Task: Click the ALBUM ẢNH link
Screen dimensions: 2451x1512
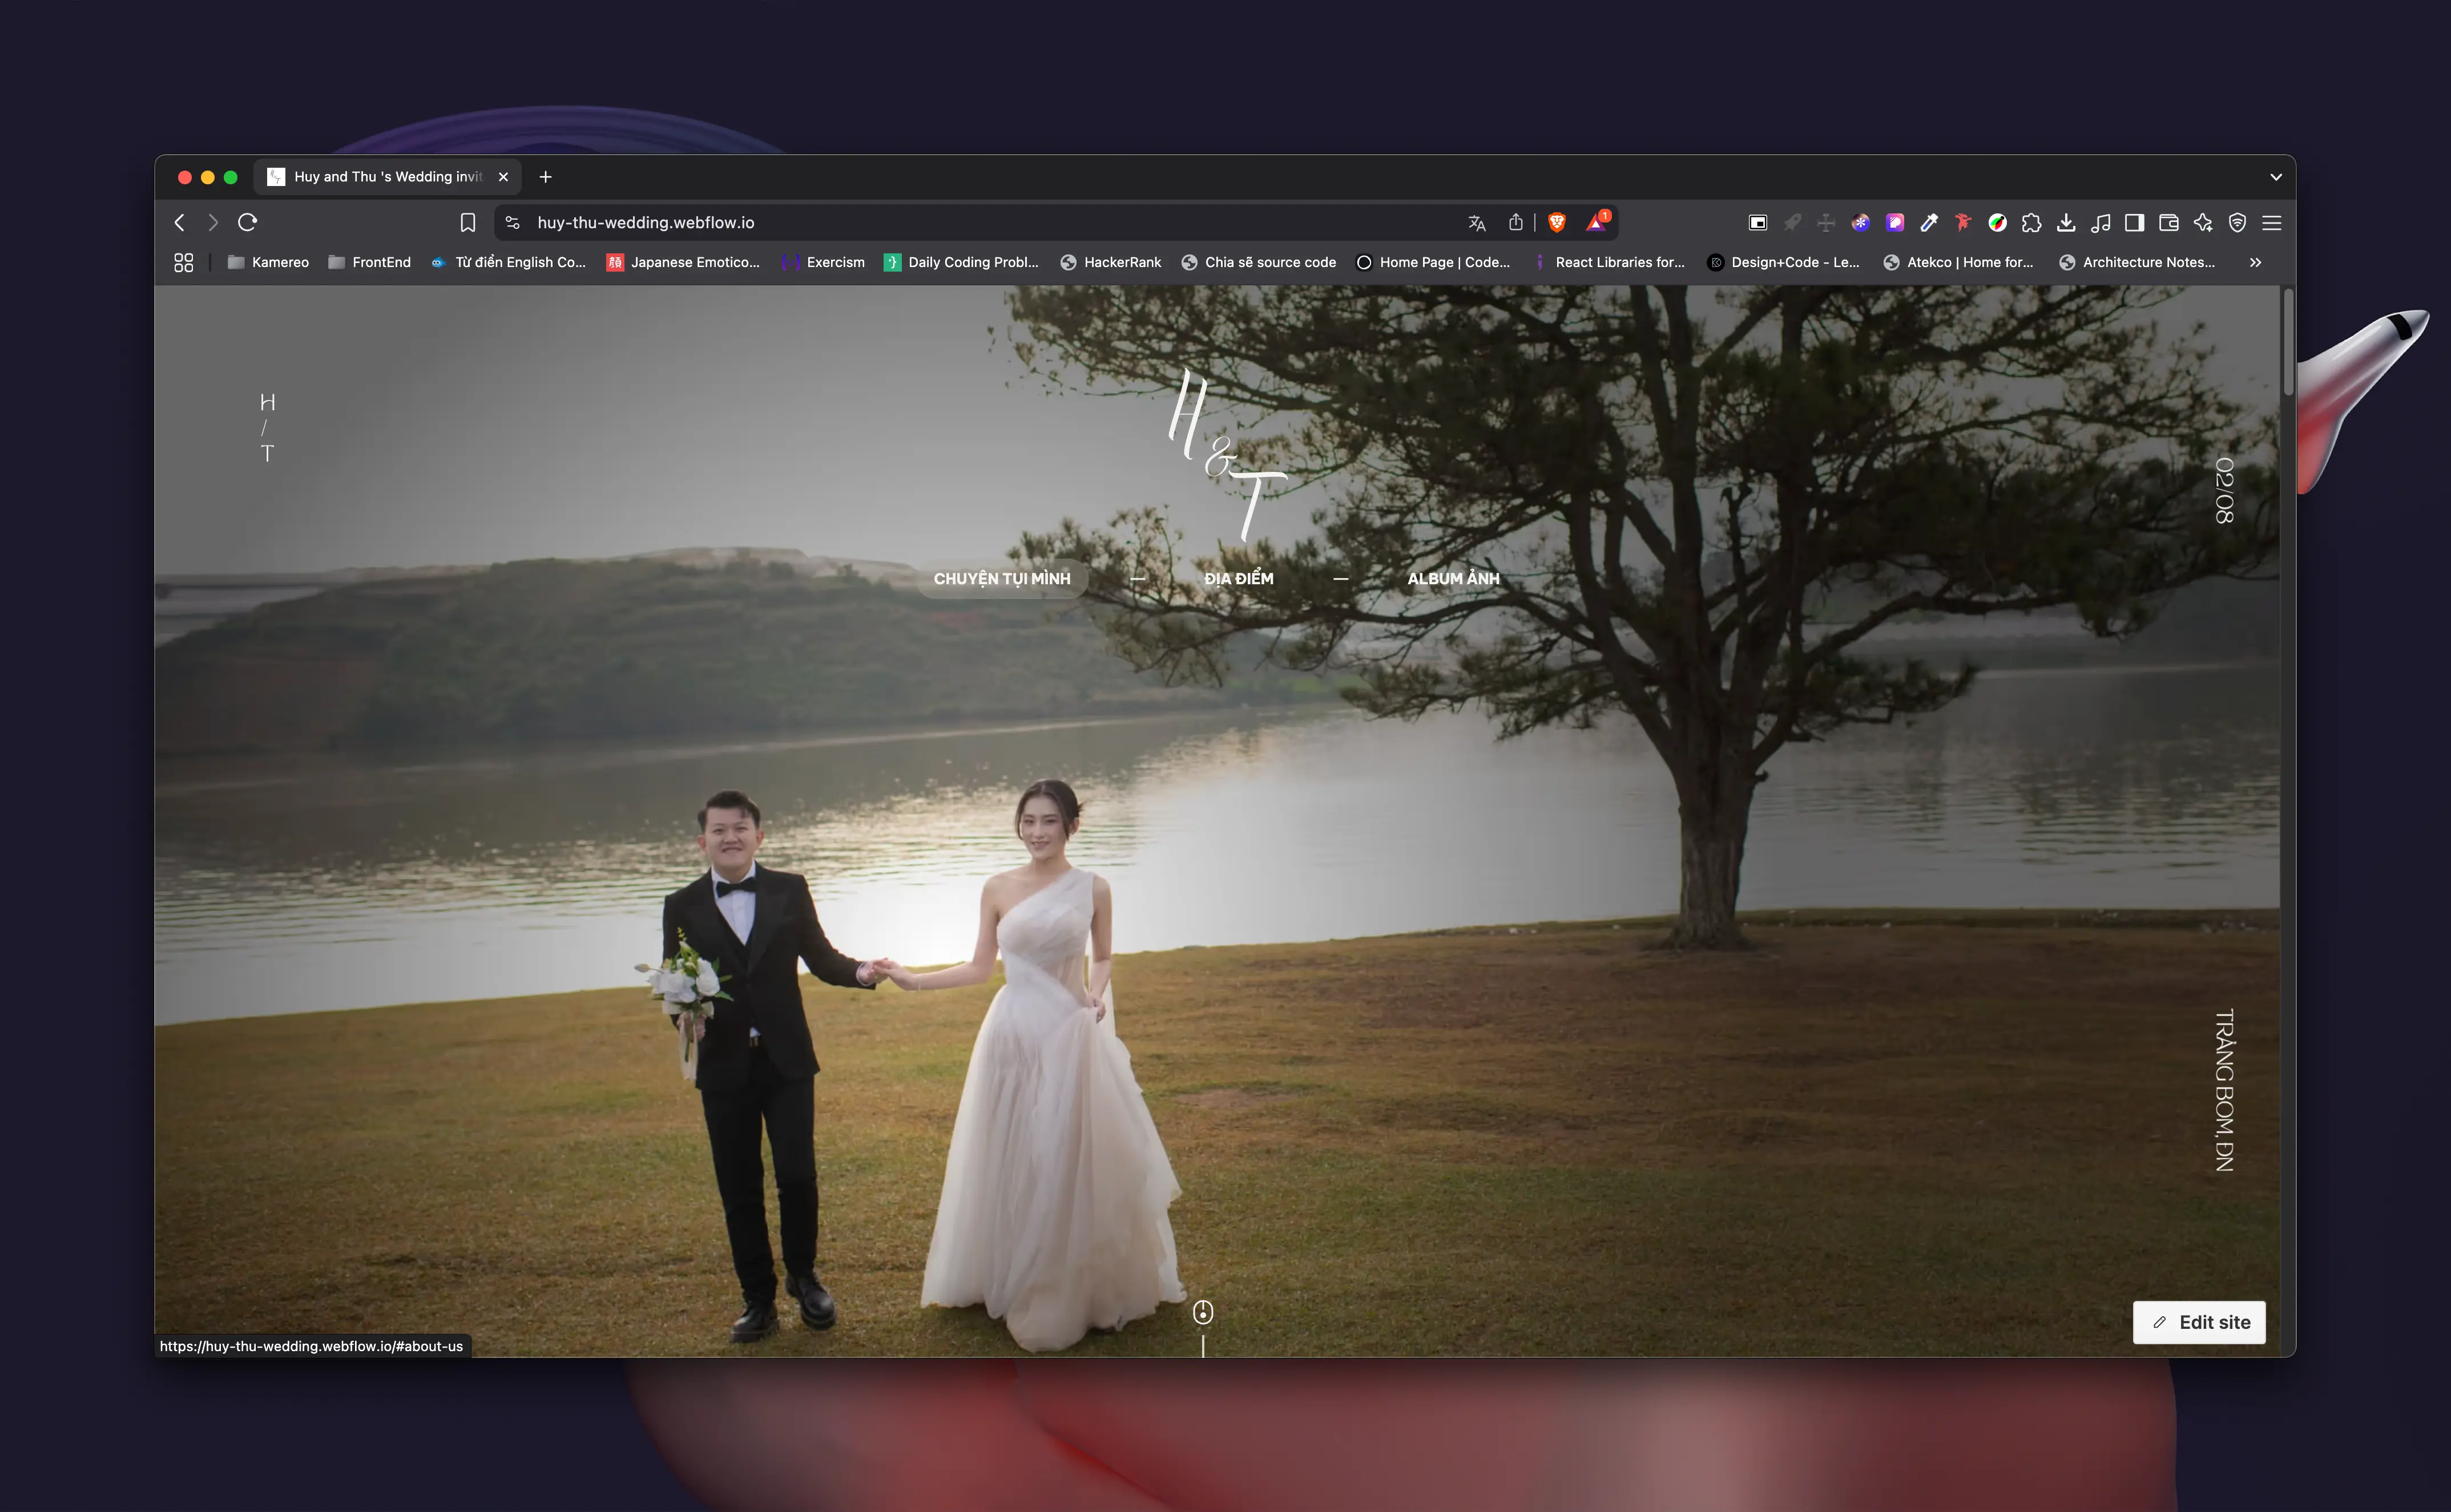Action: 1453,578
